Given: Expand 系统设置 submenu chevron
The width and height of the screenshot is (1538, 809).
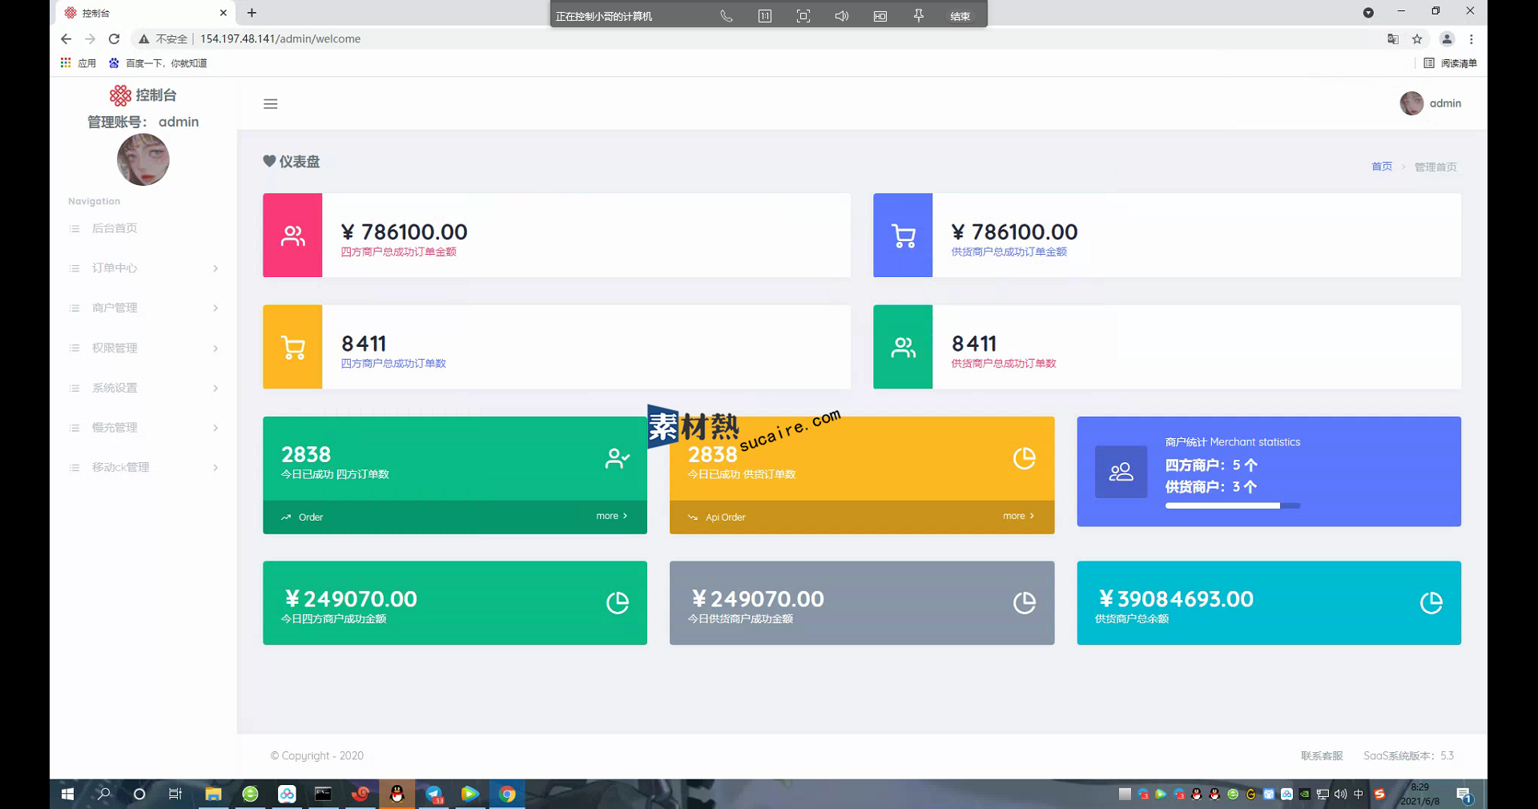Looking at the screenshot, I should [x=215, y=388].
